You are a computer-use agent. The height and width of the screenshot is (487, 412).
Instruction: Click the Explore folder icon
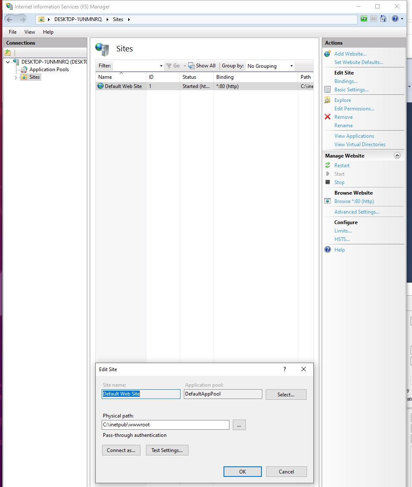coord(327,100)
